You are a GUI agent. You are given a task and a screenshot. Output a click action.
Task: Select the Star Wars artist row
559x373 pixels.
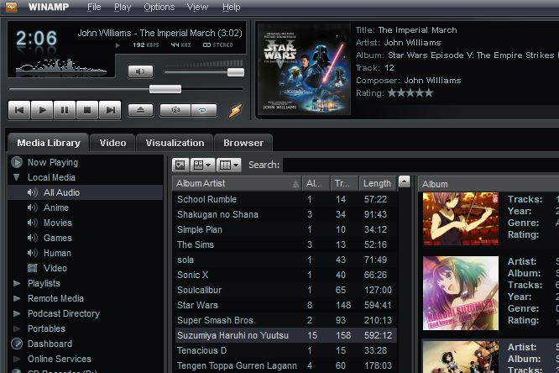285,305
